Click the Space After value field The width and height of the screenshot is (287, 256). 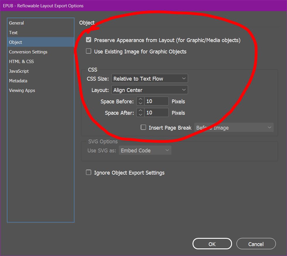(x=156, y=113)
